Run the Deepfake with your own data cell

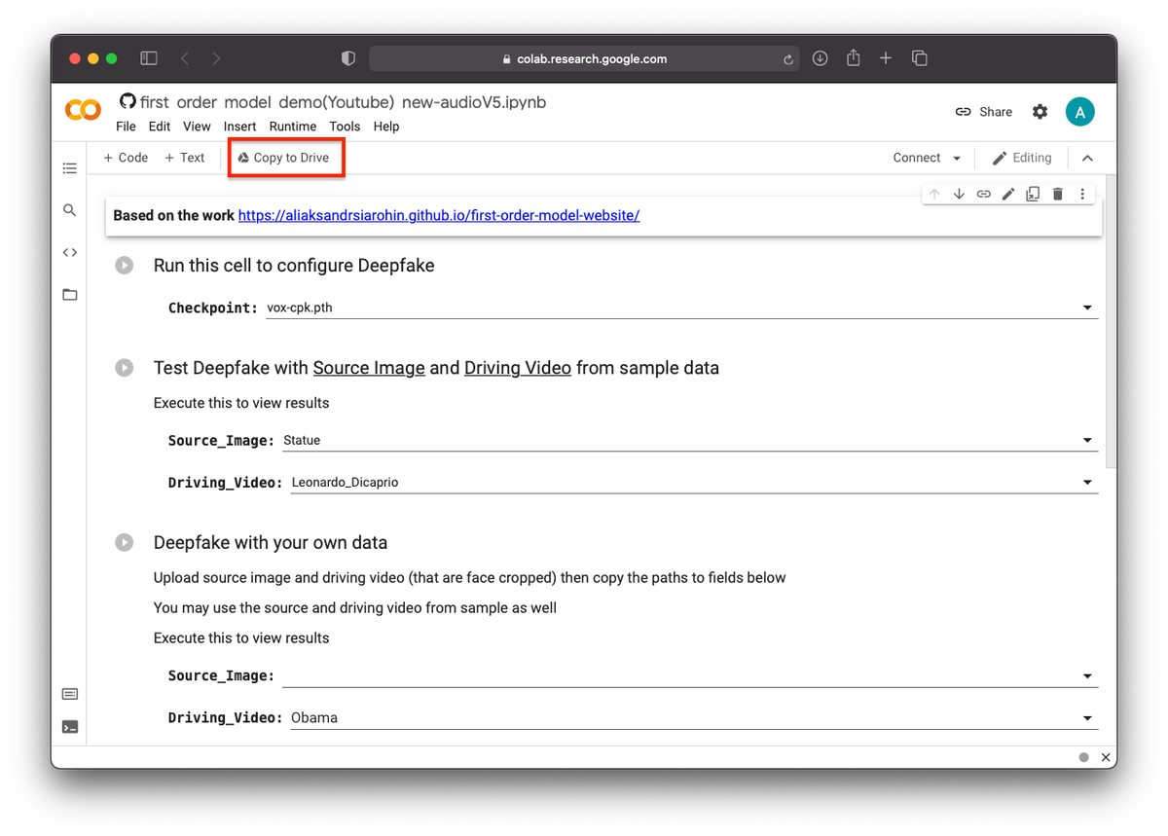click(124, 542)
